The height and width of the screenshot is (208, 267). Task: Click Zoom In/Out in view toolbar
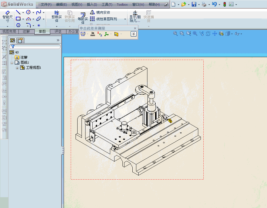(189, 34)
